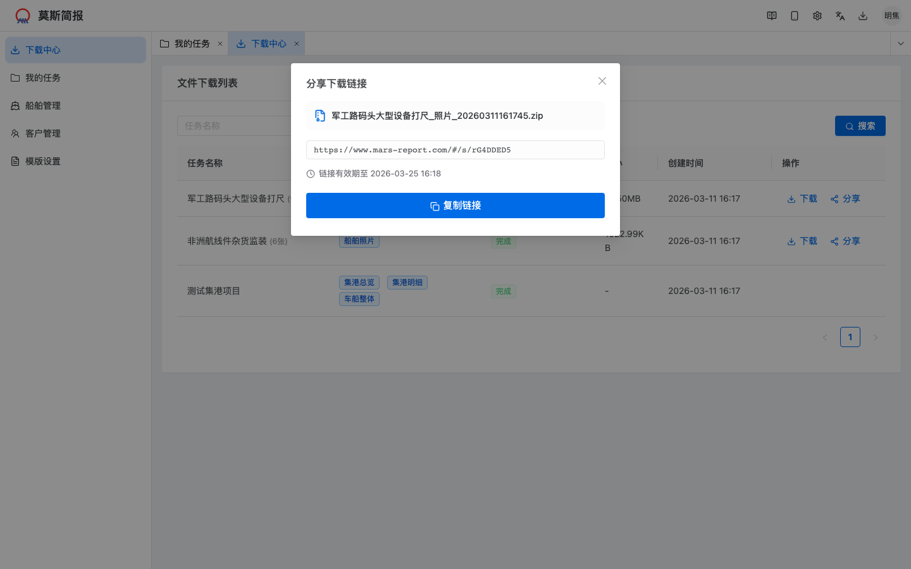The height and width of the screenshot is (569, 911).
Task: Select the share link URL field
Action: click(455, 150)
